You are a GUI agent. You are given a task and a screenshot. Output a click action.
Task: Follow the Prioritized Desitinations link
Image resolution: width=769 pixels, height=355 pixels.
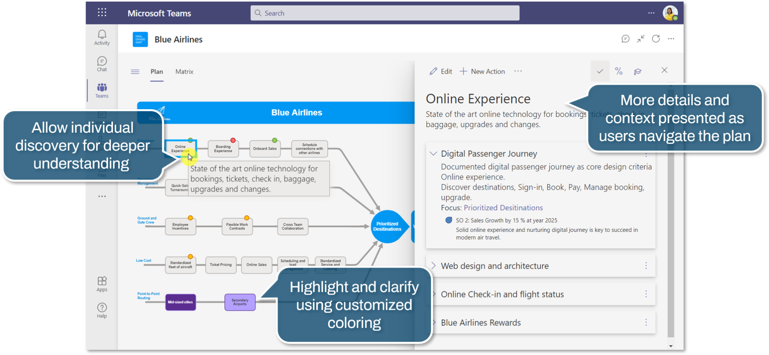[503, 207]
